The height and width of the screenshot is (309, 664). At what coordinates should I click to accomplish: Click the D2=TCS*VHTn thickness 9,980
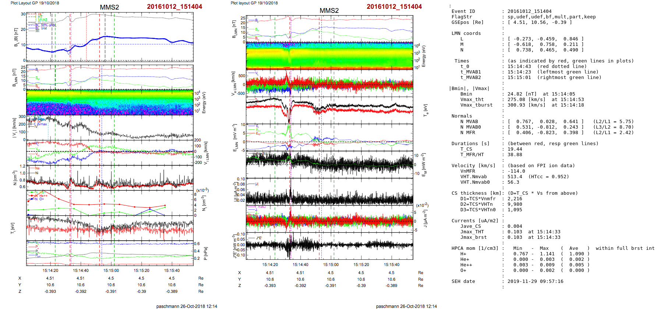click(x=515, y=204)
